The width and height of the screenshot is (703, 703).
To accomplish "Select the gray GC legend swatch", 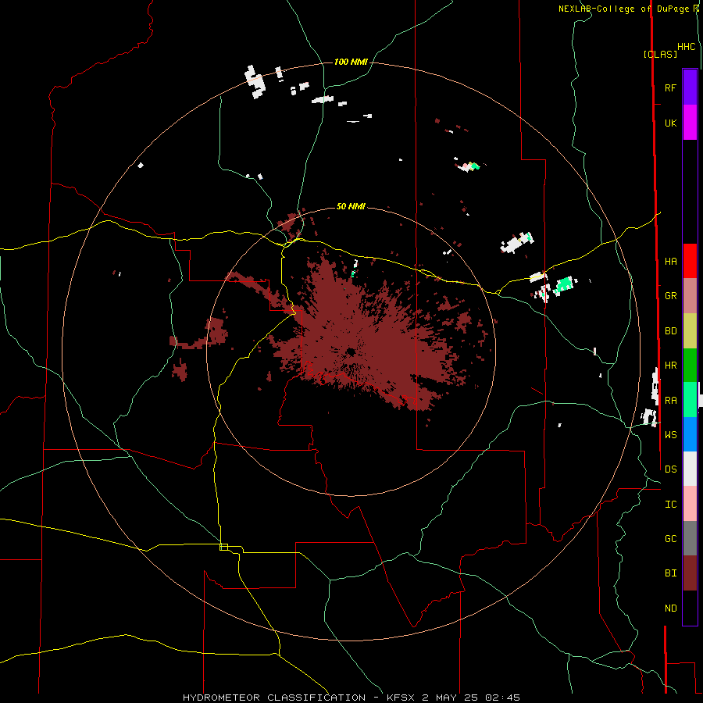I will 690,538.
